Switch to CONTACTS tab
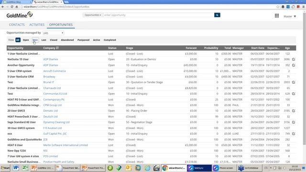 [x=17, y=25]
